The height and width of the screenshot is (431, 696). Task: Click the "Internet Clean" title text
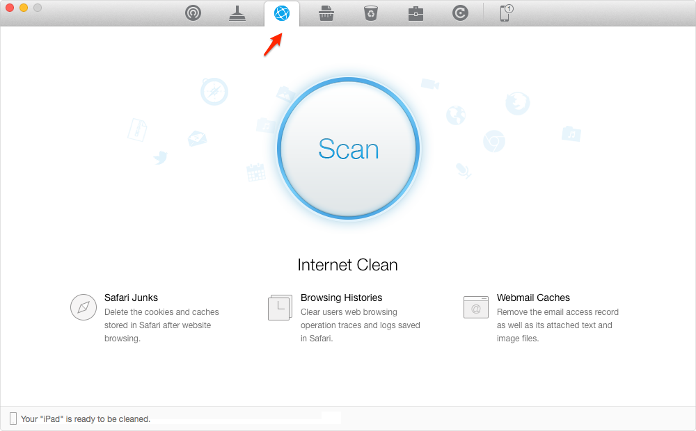coord(347,265)
